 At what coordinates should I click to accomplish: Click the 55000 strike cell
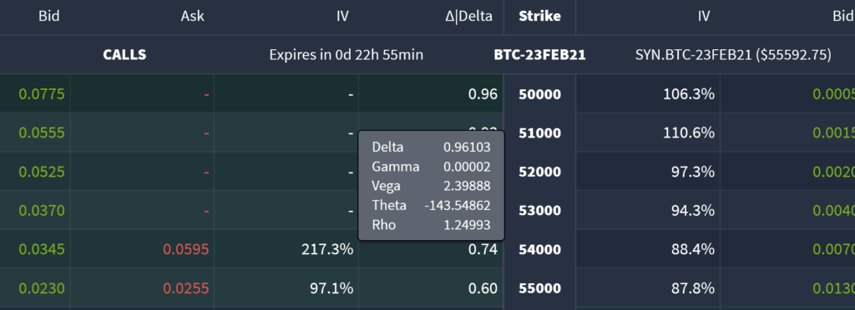pyautogui.click(x=539, y=288)
